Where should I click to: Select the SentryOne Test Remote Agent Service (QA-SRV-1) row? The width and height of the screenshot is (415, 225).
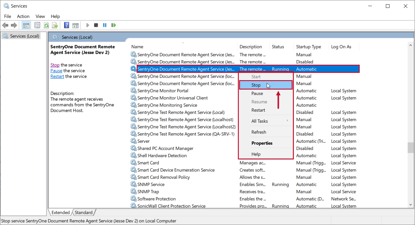click(x=245, y=134)
